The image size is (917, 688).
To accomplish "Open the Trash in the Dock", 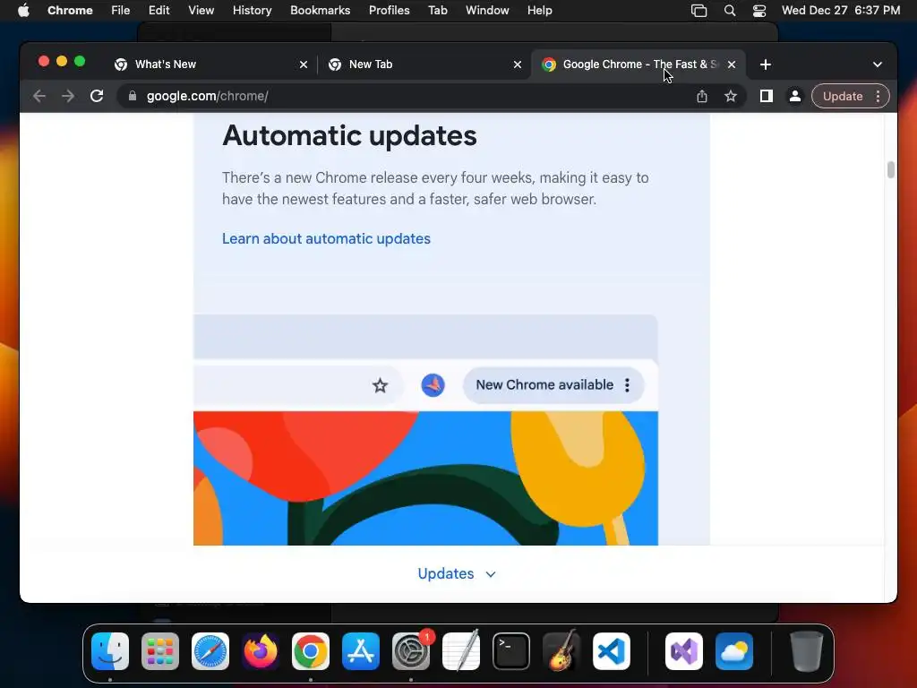I will coord(807,651).
